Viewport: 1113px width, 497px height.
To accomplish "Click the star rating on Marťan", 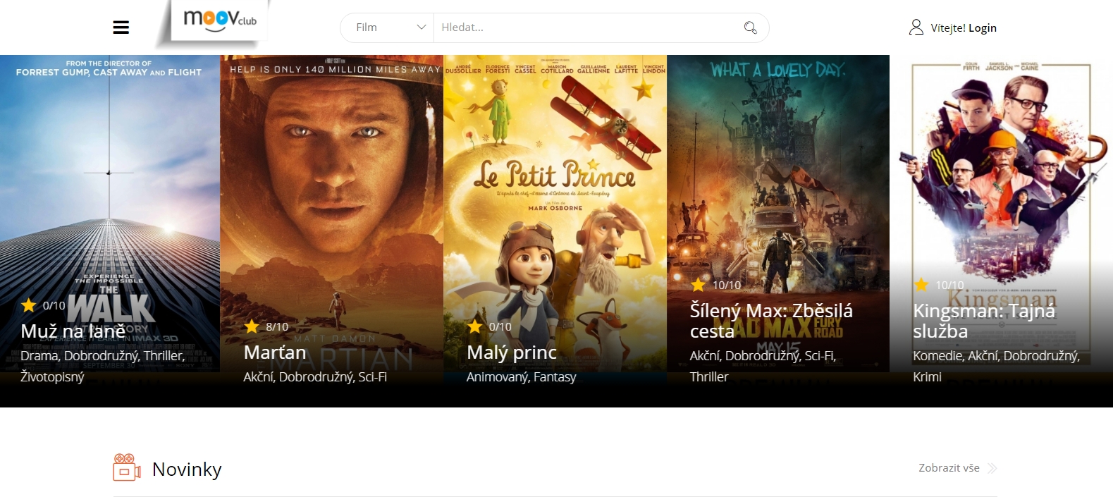I will coord(252,326).
